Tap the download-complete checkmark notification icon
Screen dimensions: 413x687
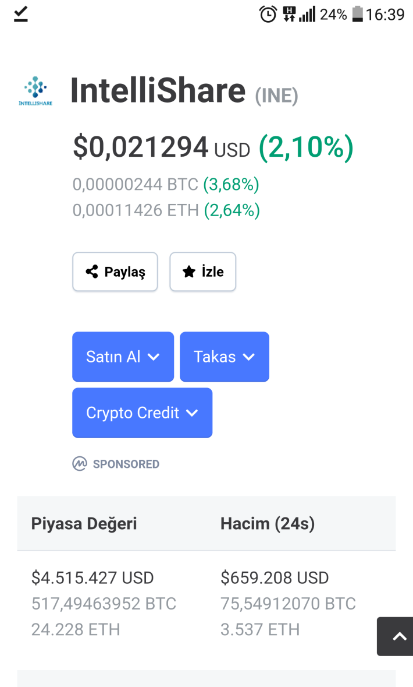pos(20,14)
